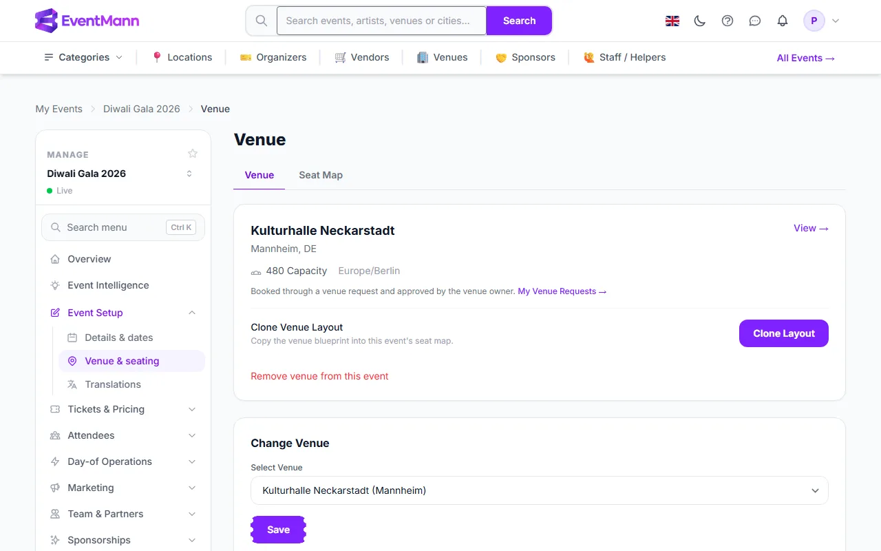Follow the All Events link
This screenshot has width=881, height=551.
806,58
